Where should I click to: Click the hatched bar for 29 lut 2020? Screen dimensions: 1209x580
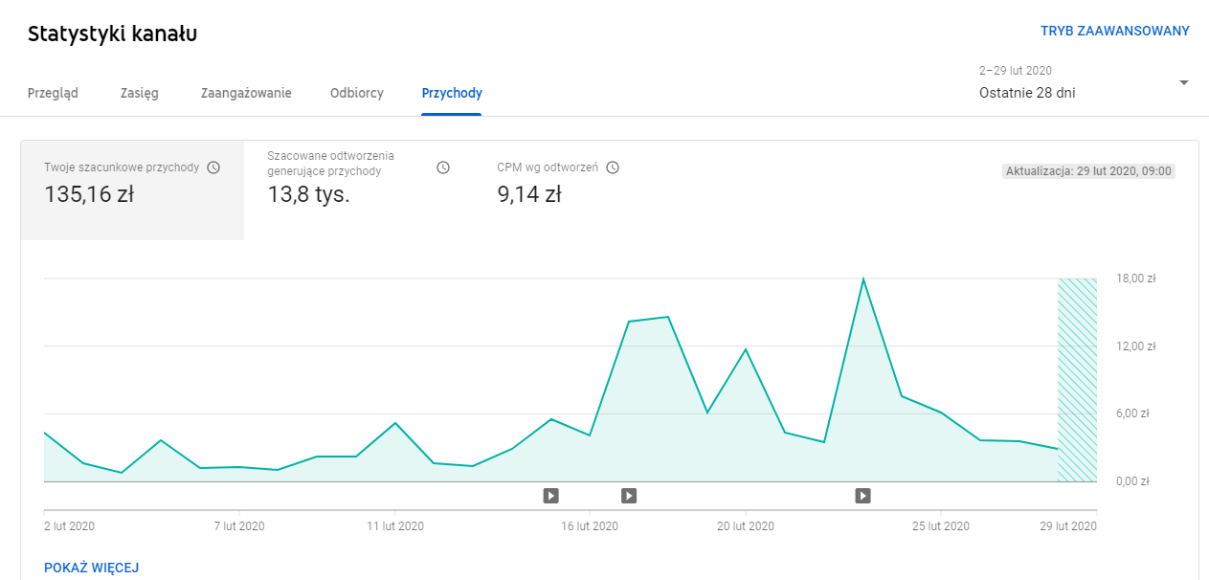(x=1077, y=380)
